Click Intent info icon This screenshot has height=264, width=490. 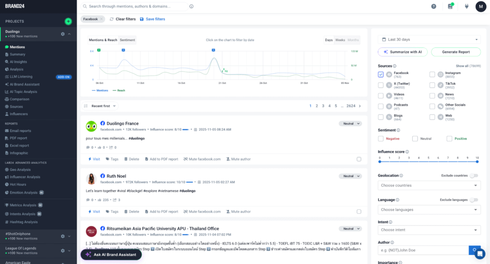pos(391,222)
